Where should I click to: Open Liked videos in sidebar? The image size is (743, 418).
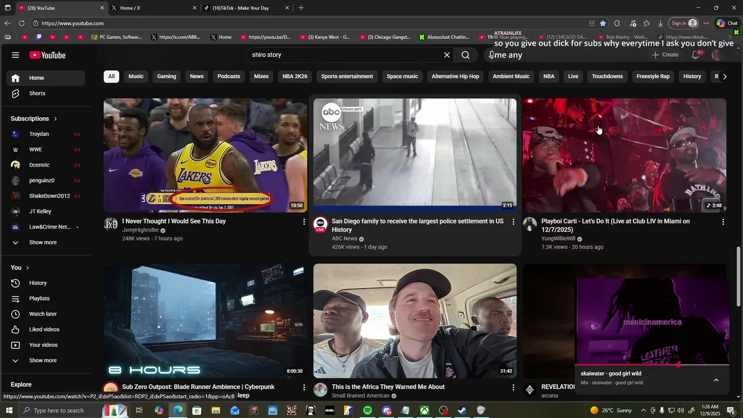44,329
